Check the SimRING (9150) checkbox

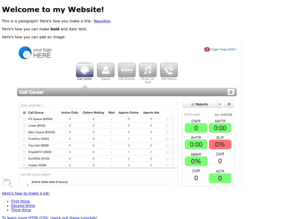tap(24, 159)
